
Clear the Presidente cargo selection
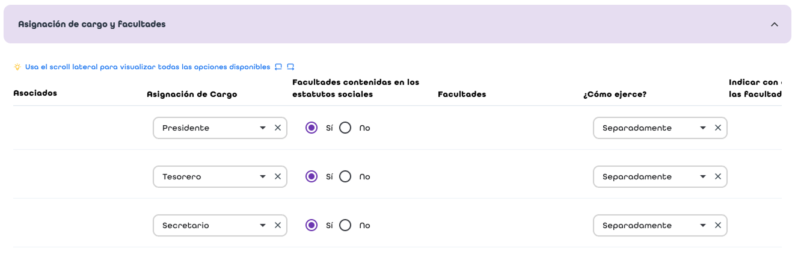[278, 128]
